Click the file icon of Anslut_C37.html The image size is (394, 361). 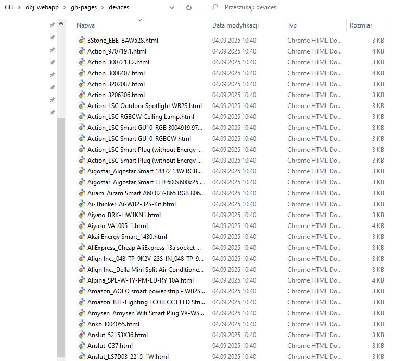(81, 346)
